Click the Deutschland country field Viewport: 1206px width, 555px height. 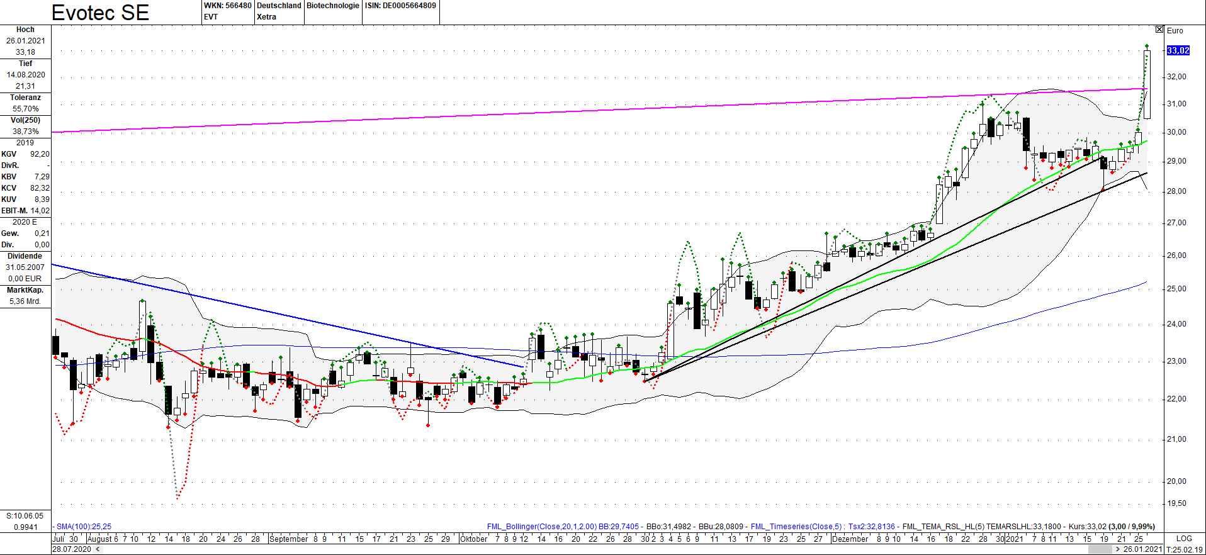click(279, 6)
